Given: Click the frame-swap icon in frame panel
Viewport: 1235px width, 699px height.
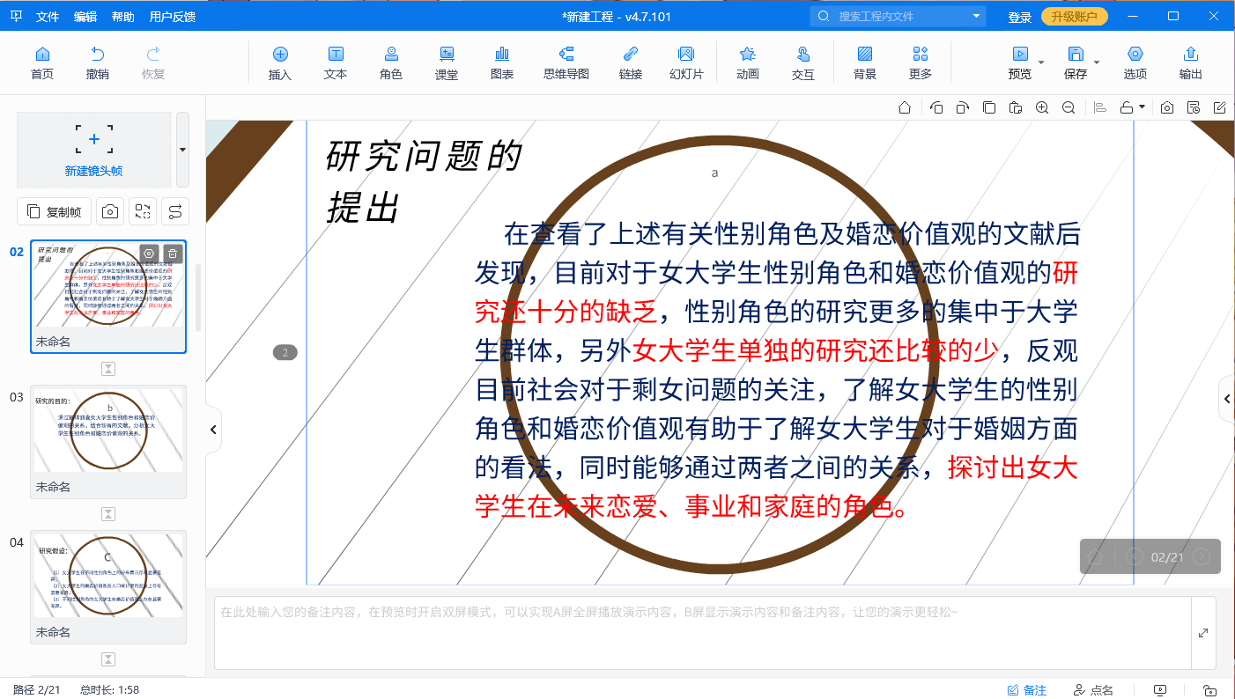Looking at the screenshot, I should 143,211.
